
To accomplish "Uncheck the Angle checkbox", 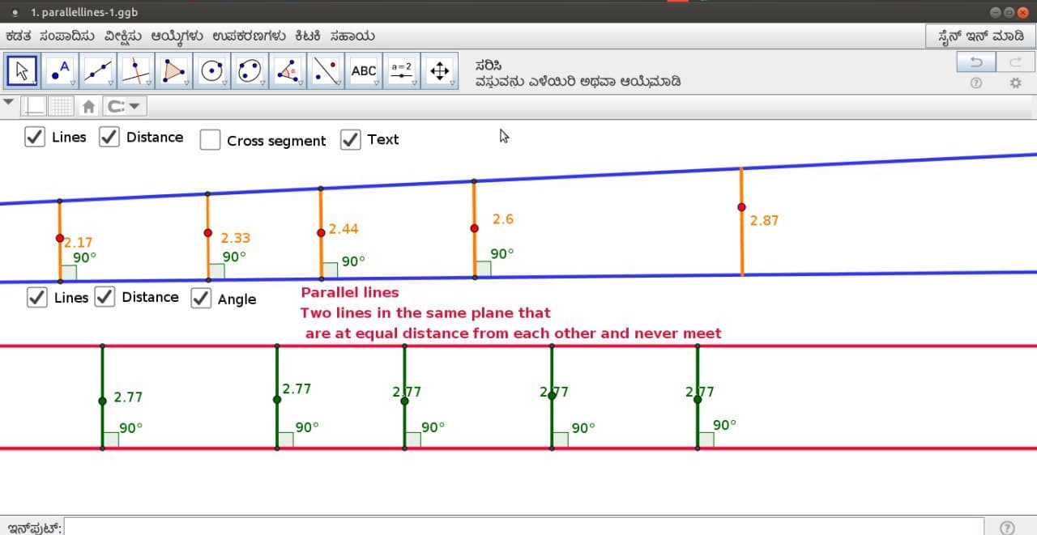I will 201,299.
